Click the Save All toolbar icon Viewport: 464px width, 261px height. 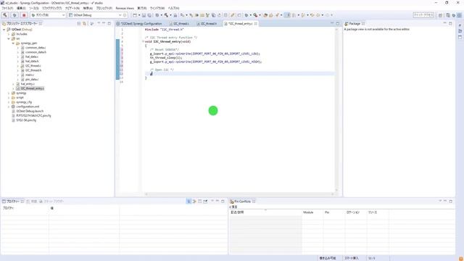(x=149, y=14)
